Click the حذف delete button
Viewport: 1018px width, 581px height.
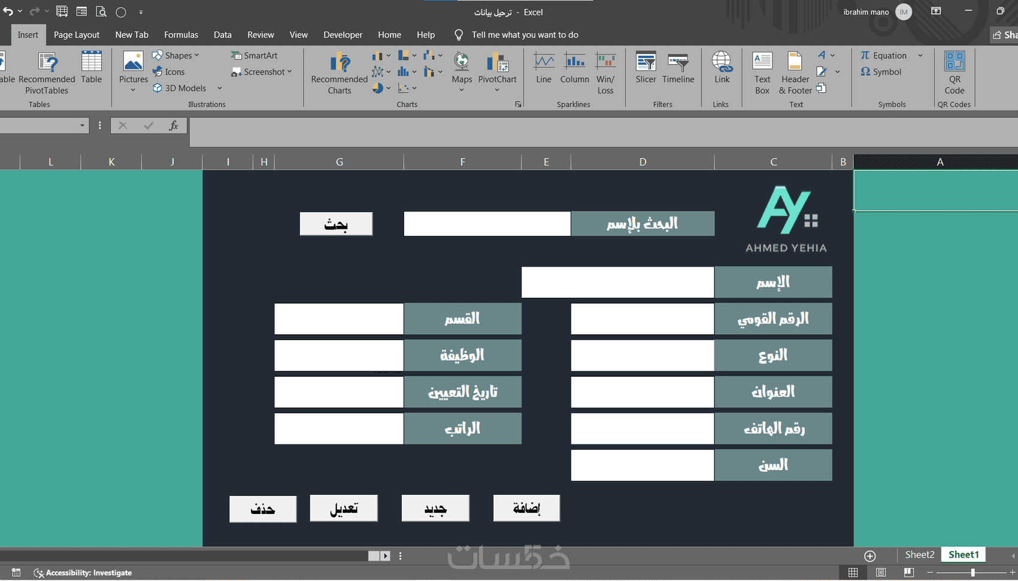pyautogui.click(x=263, y=509)
